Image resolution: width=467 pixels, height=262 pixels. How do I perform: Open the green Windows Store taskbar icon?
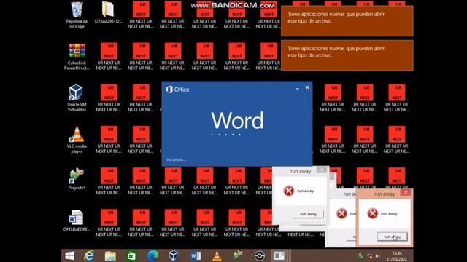[x=131, y=255]
